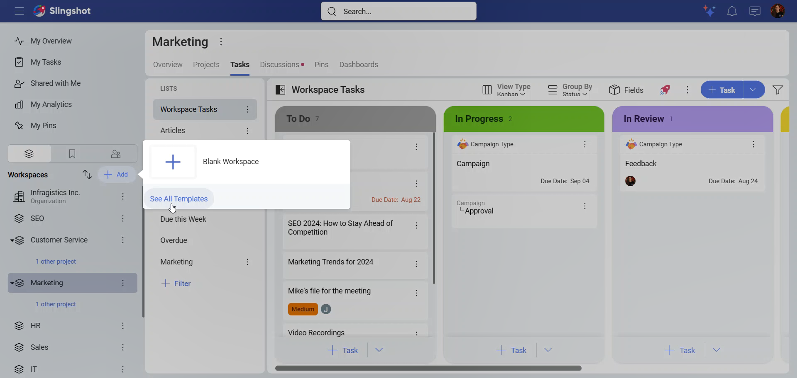Open the Fields settings
This screenshot has width=797, height=378.
[626, 90]
